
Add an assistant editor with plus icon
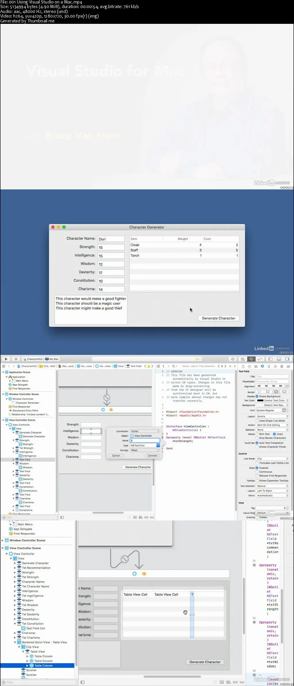click(230, 366)
